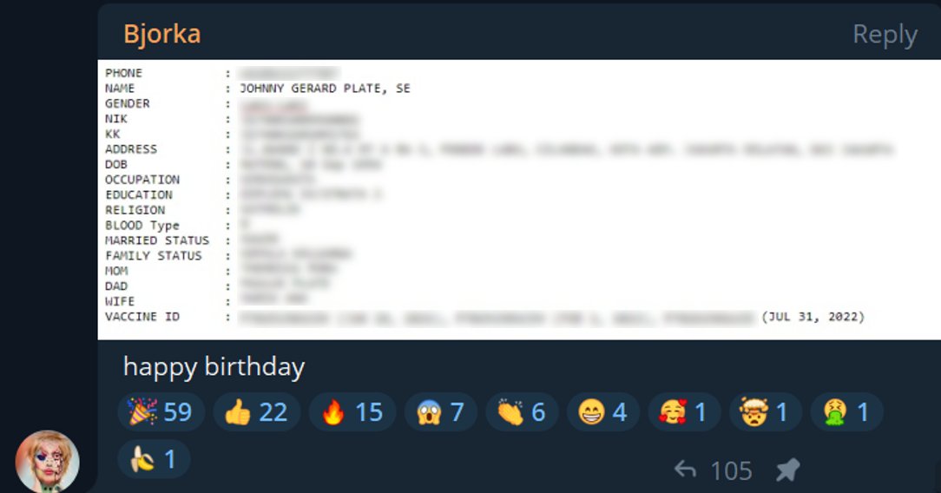Open the replies arrow showing 105
Screen dimensions: 941x493
click(x=685, y=470)
